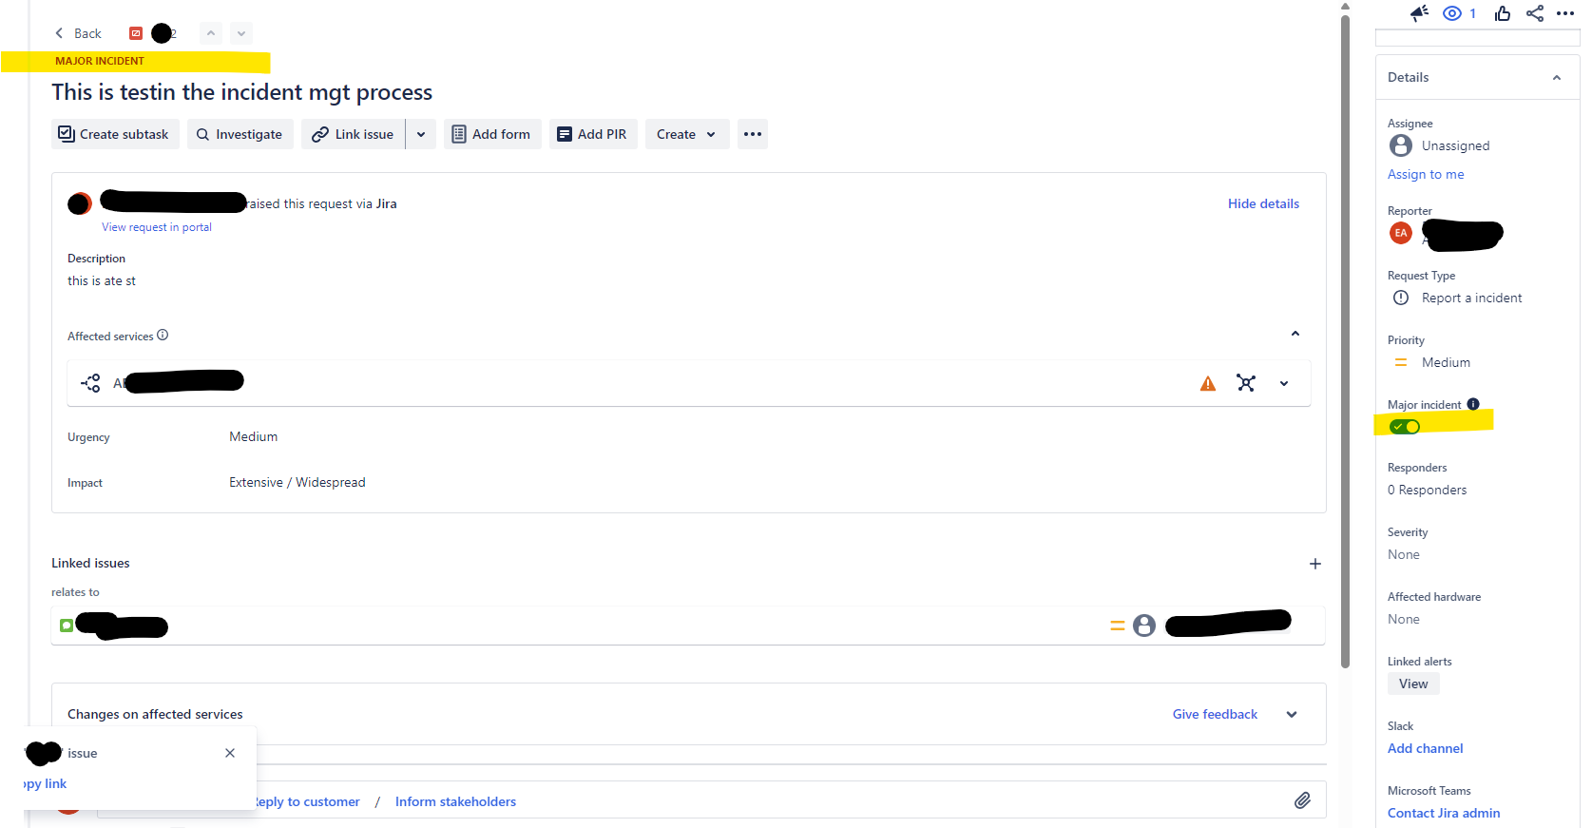The height and width of the screenshot is (828, 1592).
Task: Open View request in portal link
Action: (157, 227)
